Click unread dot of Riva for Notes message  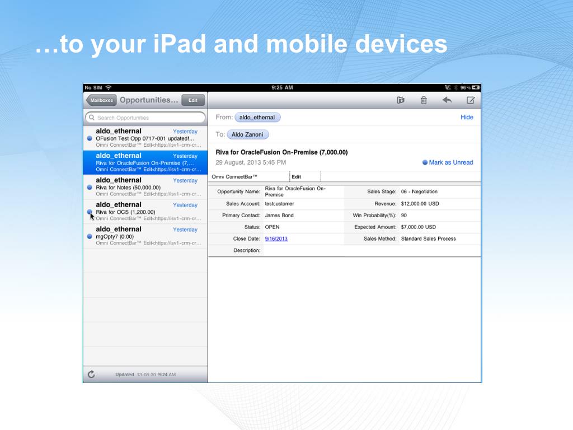point(90,187)
